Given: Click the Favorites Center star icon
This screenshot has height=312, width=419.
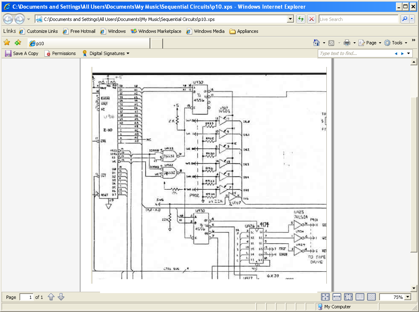Looking at the screenshot, I should click(7, 42).
